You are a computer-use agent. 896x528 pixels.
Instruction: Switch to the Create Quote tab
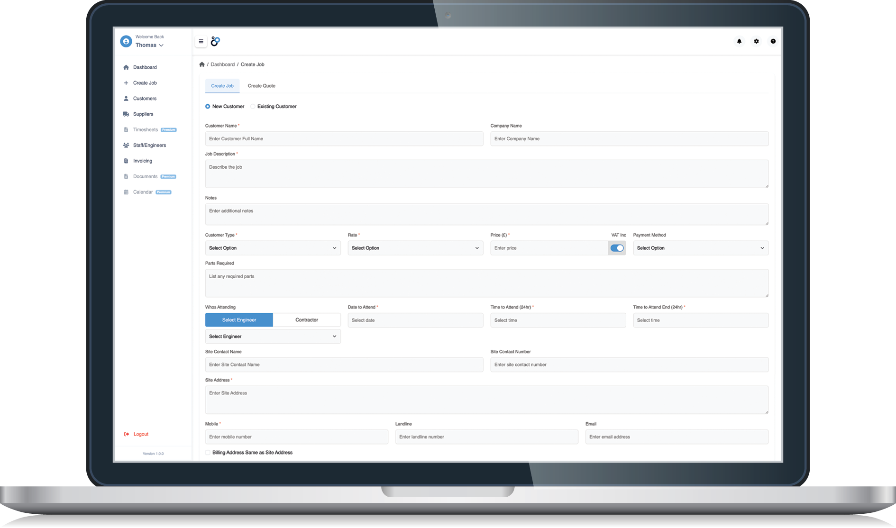261,86
